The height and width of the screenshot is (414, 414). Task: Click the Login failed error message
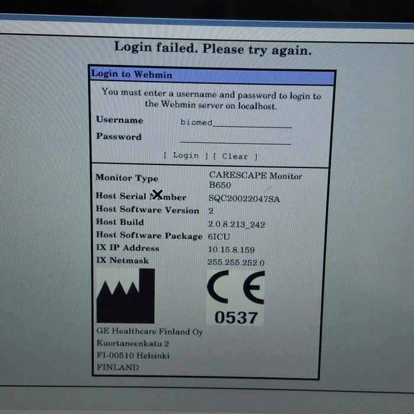tap(213, 48)
